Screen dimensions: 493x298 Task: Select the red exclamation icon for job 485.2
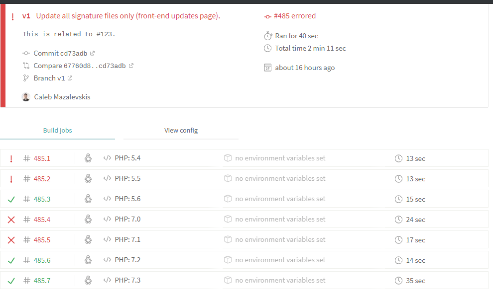point(11,179)
